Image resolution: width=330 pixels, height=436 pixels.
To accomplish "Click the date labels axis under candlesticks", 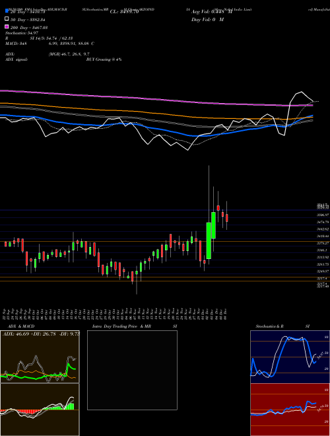I will [x=115, y=314].
